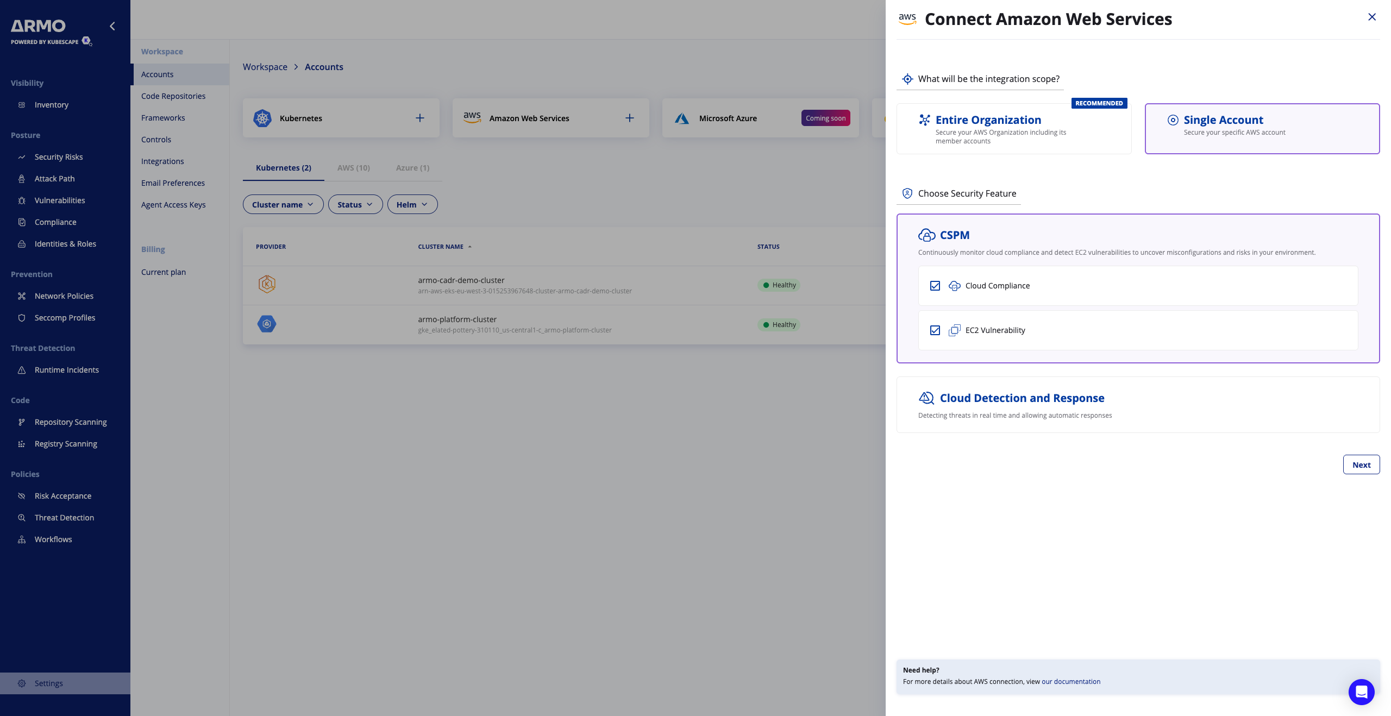Collapse the ARMO sidebar with the chevron
Viewport: 1391px width, 716px height.
click(112, 26)
